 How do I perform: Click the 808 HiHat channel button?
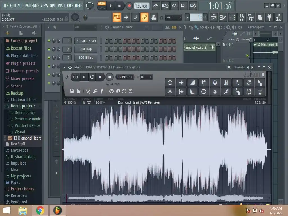[x=86, y=57]
